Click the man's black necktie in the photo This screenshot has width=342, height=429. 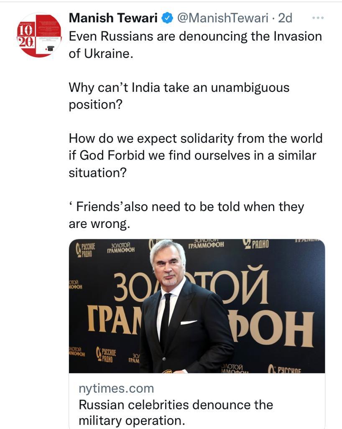point(166,318)
